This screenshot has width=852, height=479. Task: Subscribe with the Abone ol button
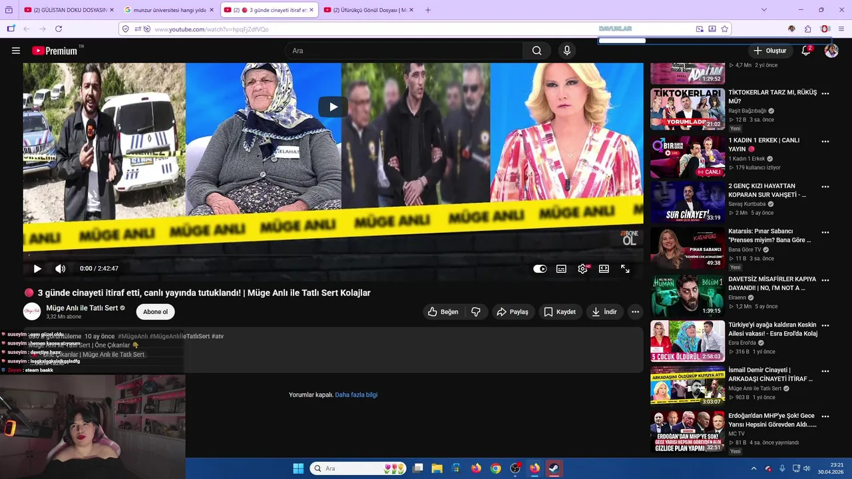[x=156, y=311]
